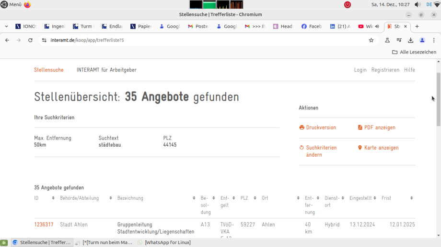Mute the YouTube tab audio icon
The image size is (441, 247).
[x=377, y=26]
